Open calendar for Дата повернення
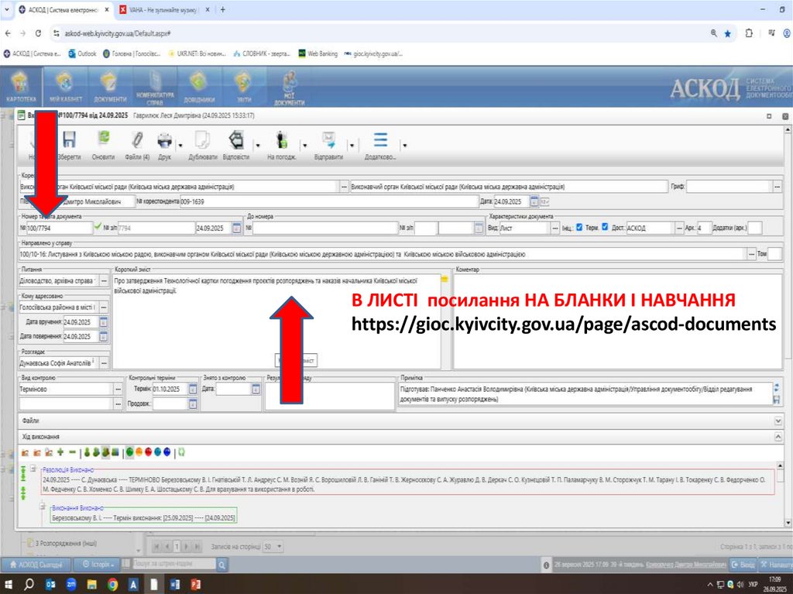Viewport: 793px width, 594px height. [x=103, y=336]
